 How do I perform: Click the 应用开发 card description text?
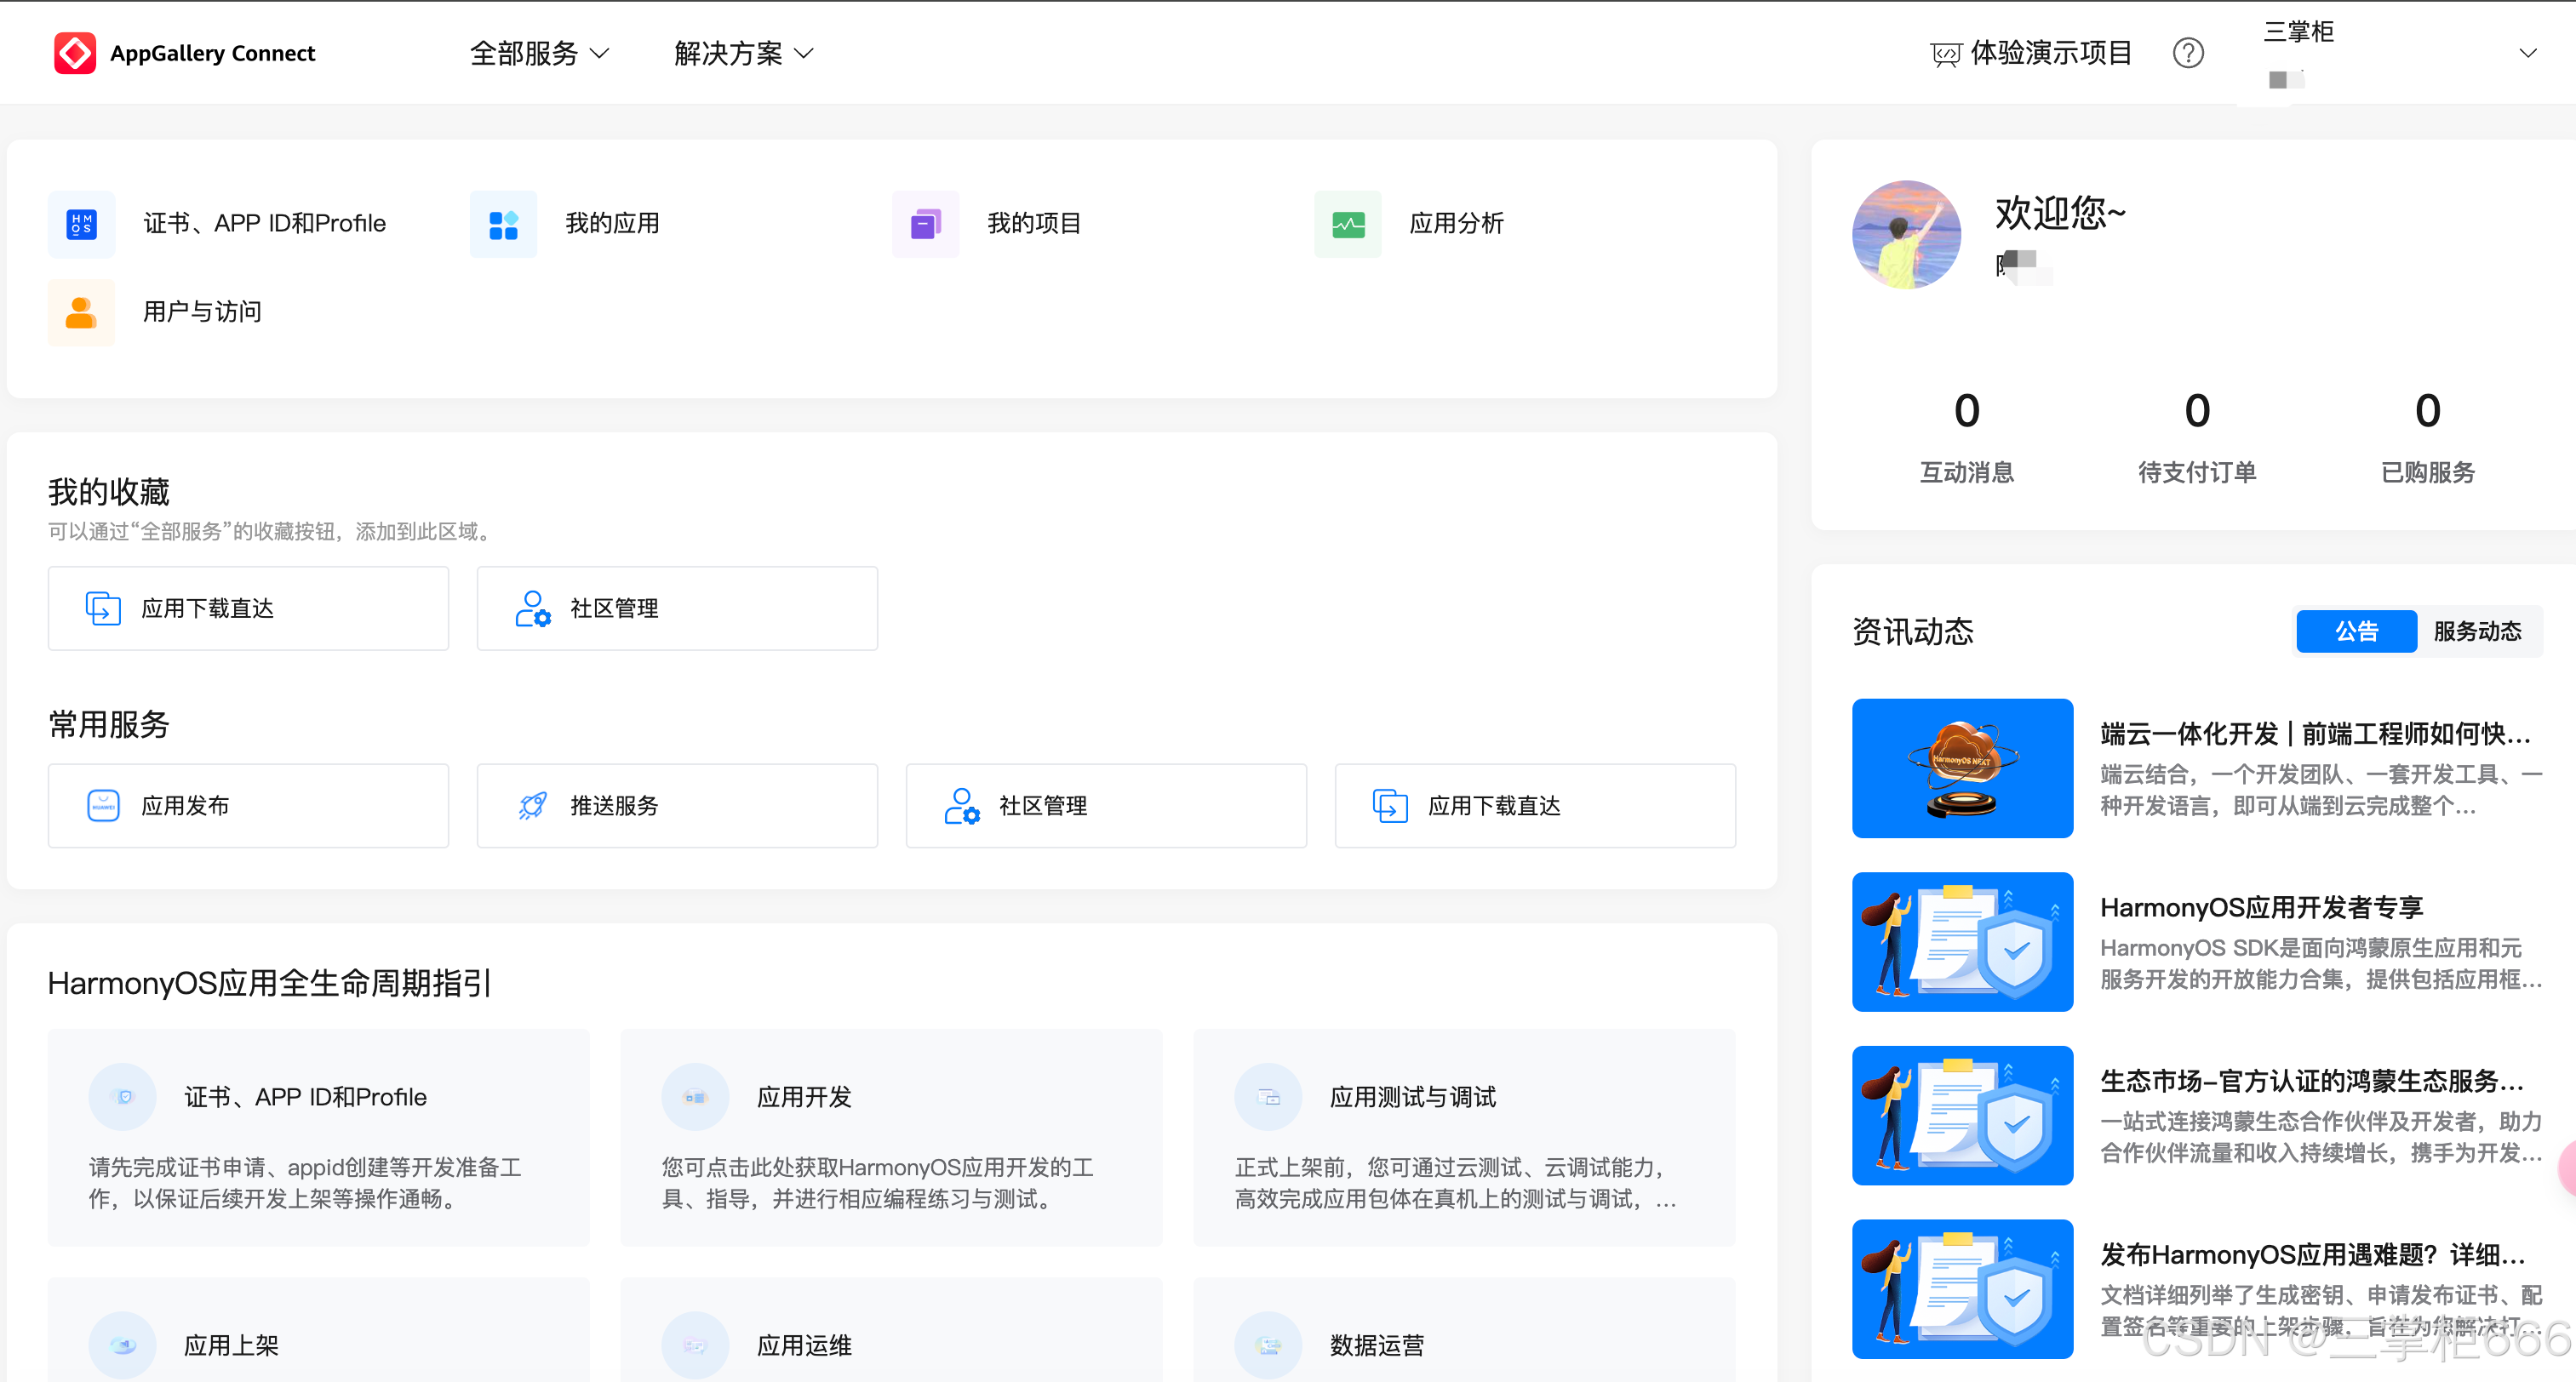[878, 1183]
